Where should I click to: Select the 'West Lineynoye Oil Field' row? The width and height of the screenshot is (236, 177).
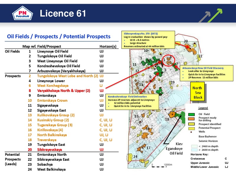[x=62, y=61]
